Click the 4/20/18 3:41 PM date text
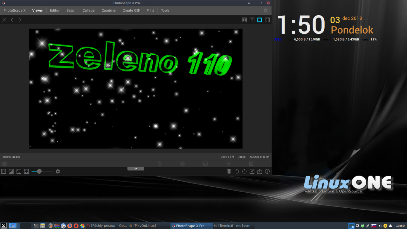The height and width of the screenshot is (229, 407). [259, 157]
